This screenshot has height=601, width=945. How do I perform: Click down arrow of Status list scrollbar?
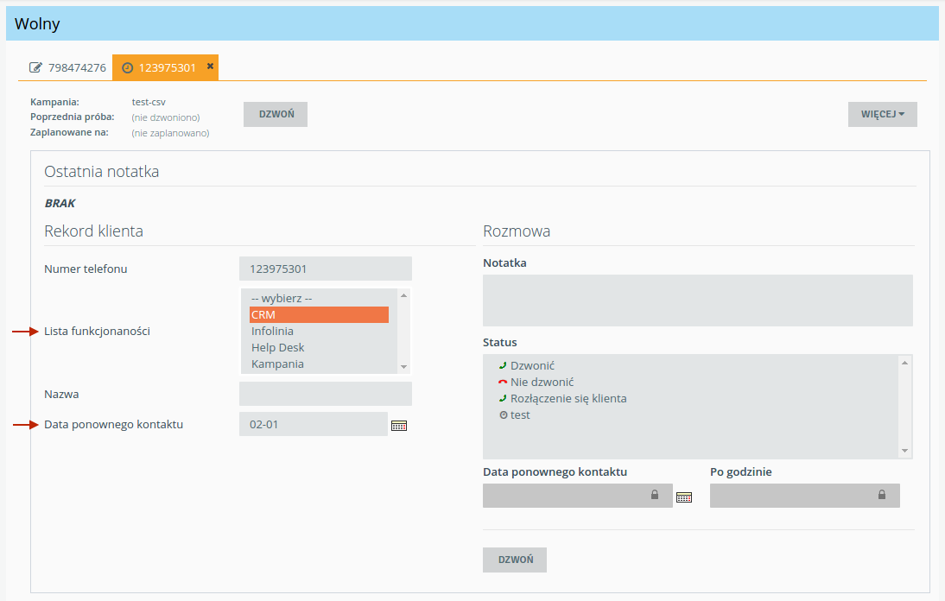point(904,451)
